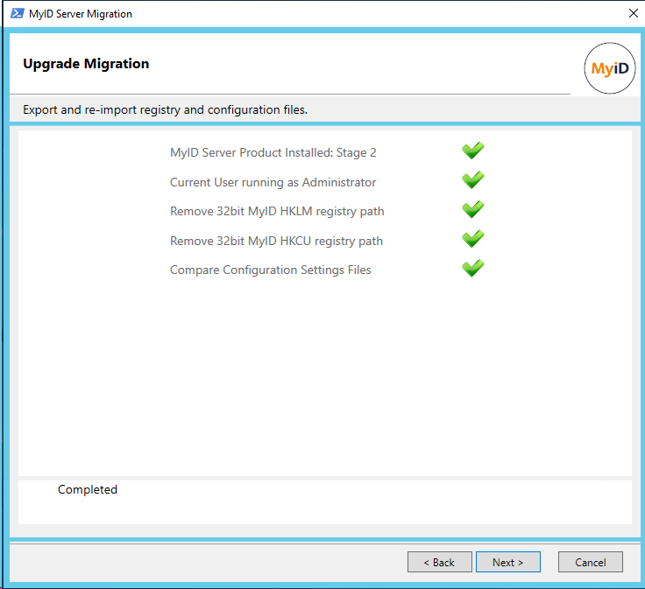Select 'Remove 32bit MyID HKLM registry path' text
Image resolution: width=645 pixels, height=589 pixels.
click(x=277, y=211)
